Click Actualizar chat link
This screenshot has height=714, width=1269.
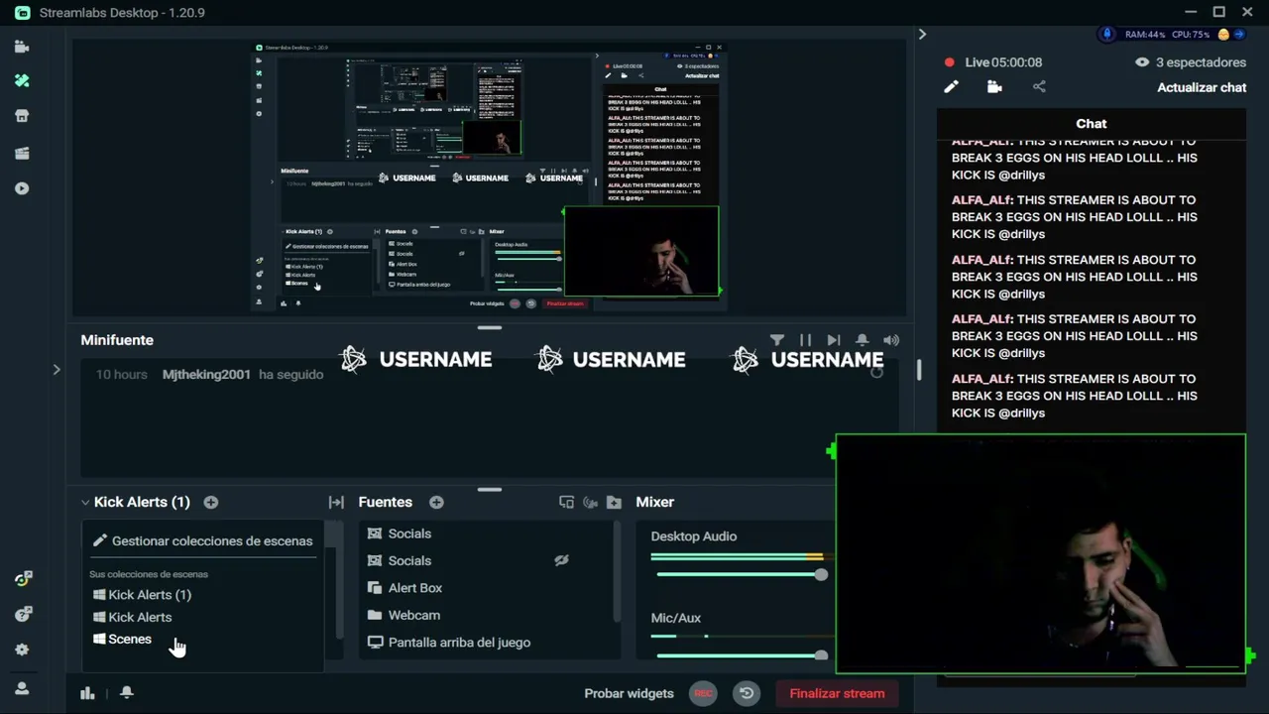tap(1202, 87)
